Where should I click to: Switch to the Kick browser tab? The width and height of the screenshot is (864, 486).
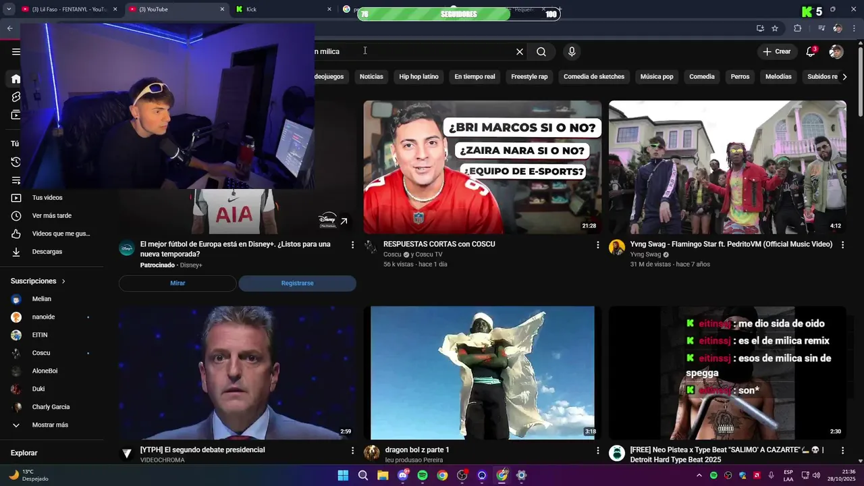[x=283, y=9]
